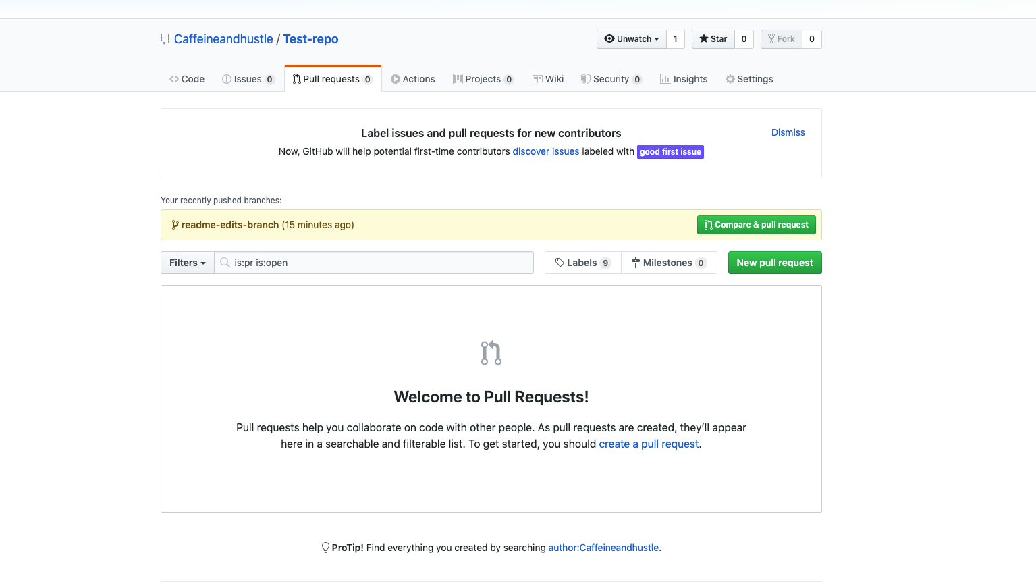Click the milestone signpost icon
The width and height of the screenshot is (1036, 584).
point(636,263)
